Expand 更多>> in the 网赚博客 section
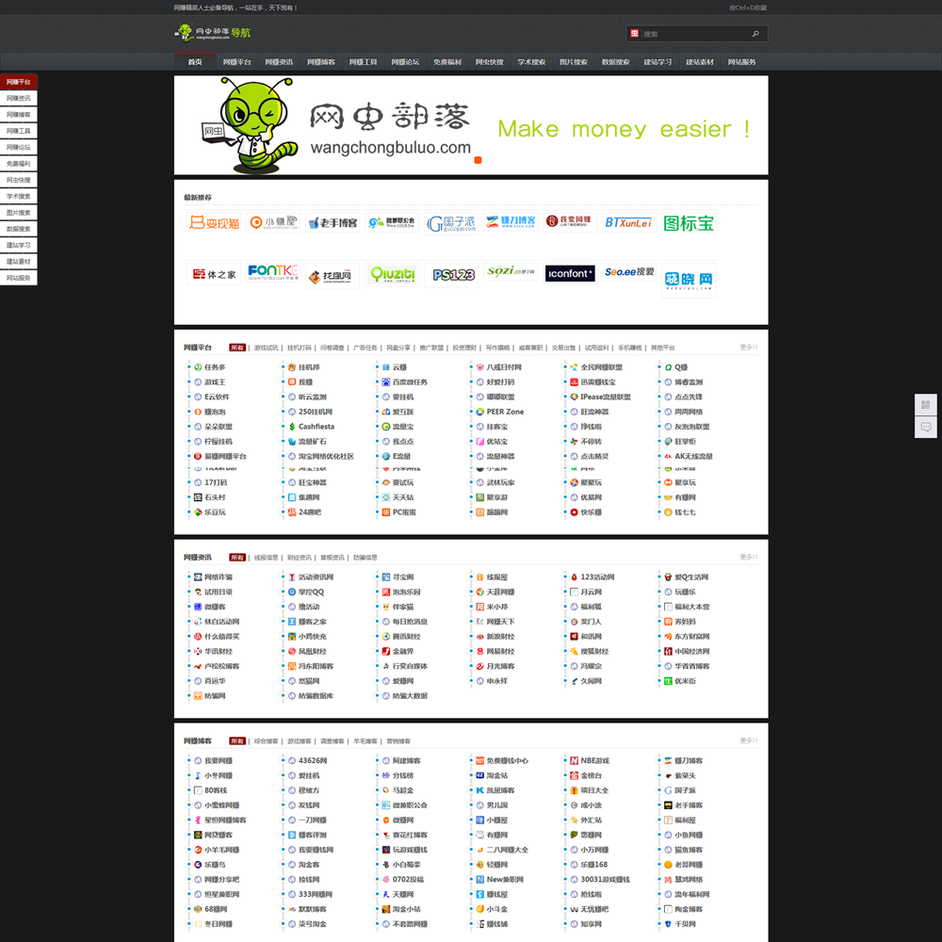Screen dimensions: 942x942 749,740
